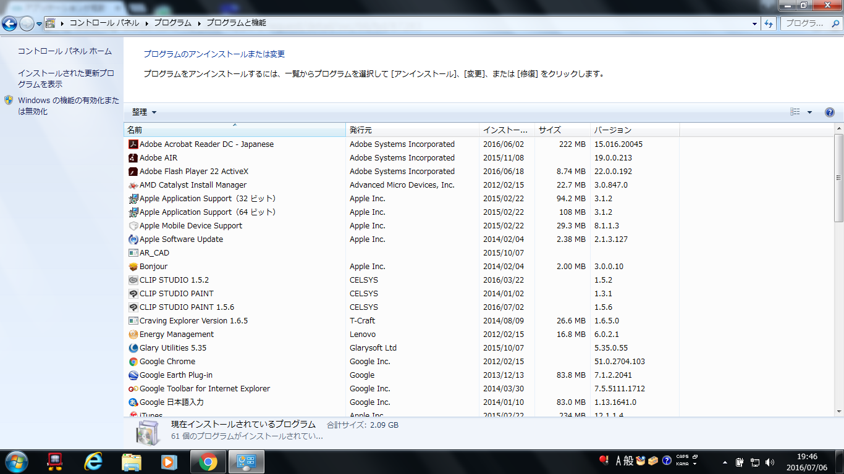The height and width of the screenshot is (474, 844).
Task: Click the Back navigation arrow button
Action: click(9, 23)
